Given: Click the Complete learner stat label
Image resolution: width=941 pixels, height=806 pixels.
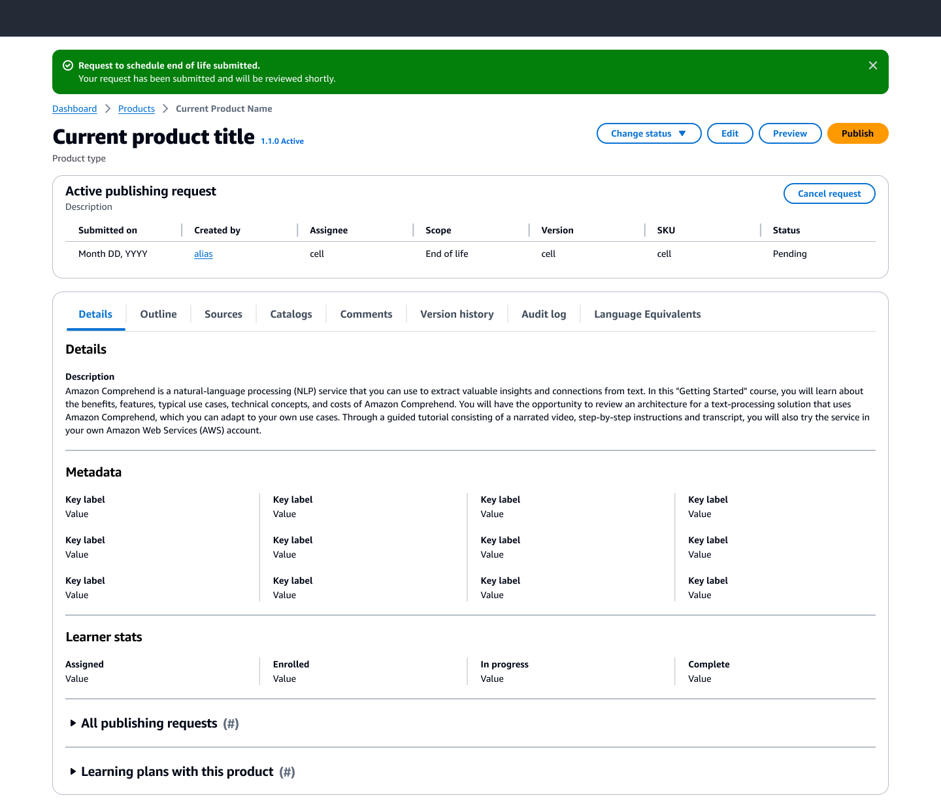Looking at the screenshot, I should click(x=708, y=664).
